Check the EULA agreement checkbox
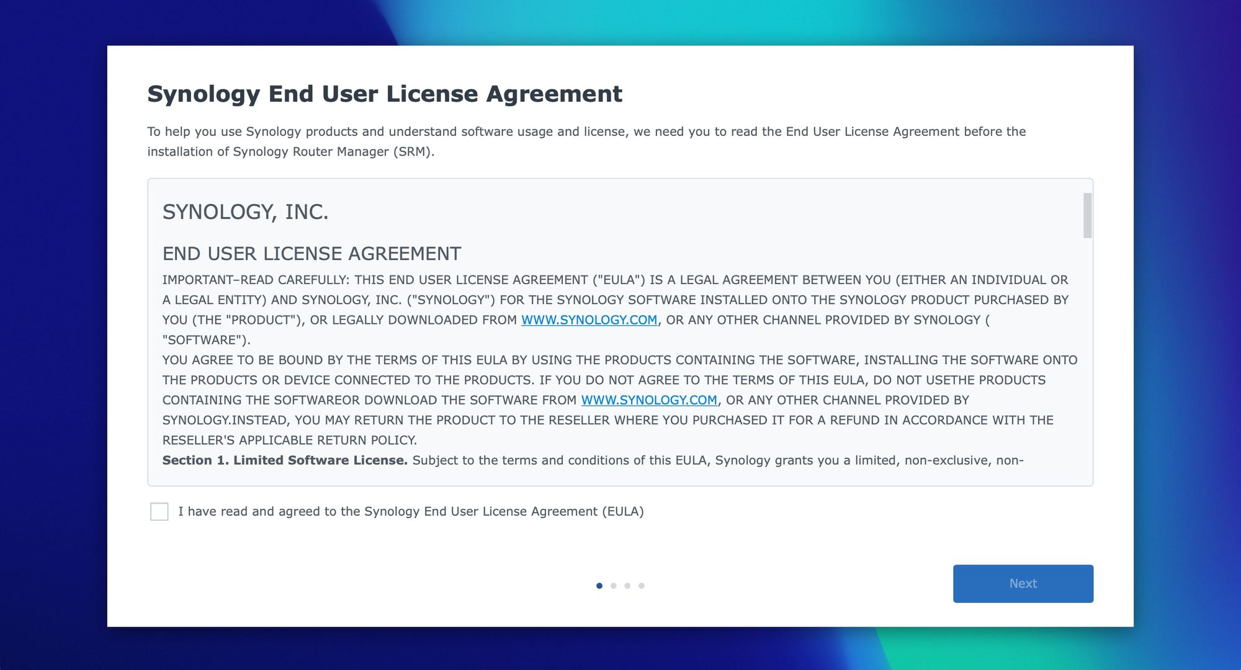 click(x=159, y=512)
